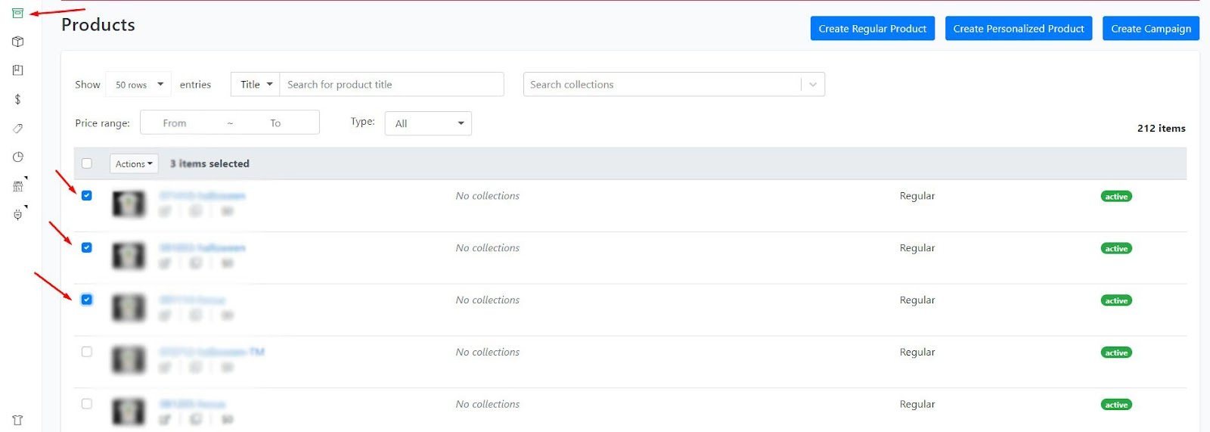Screen dimensions: 1210x432
Task: Open the 50 rows dropdown
Action: point(138,85)
